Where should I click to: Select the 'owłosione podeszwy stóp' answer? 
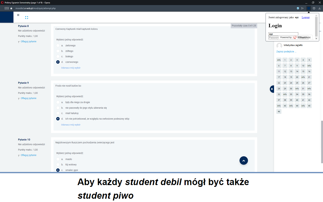point(58,119)
